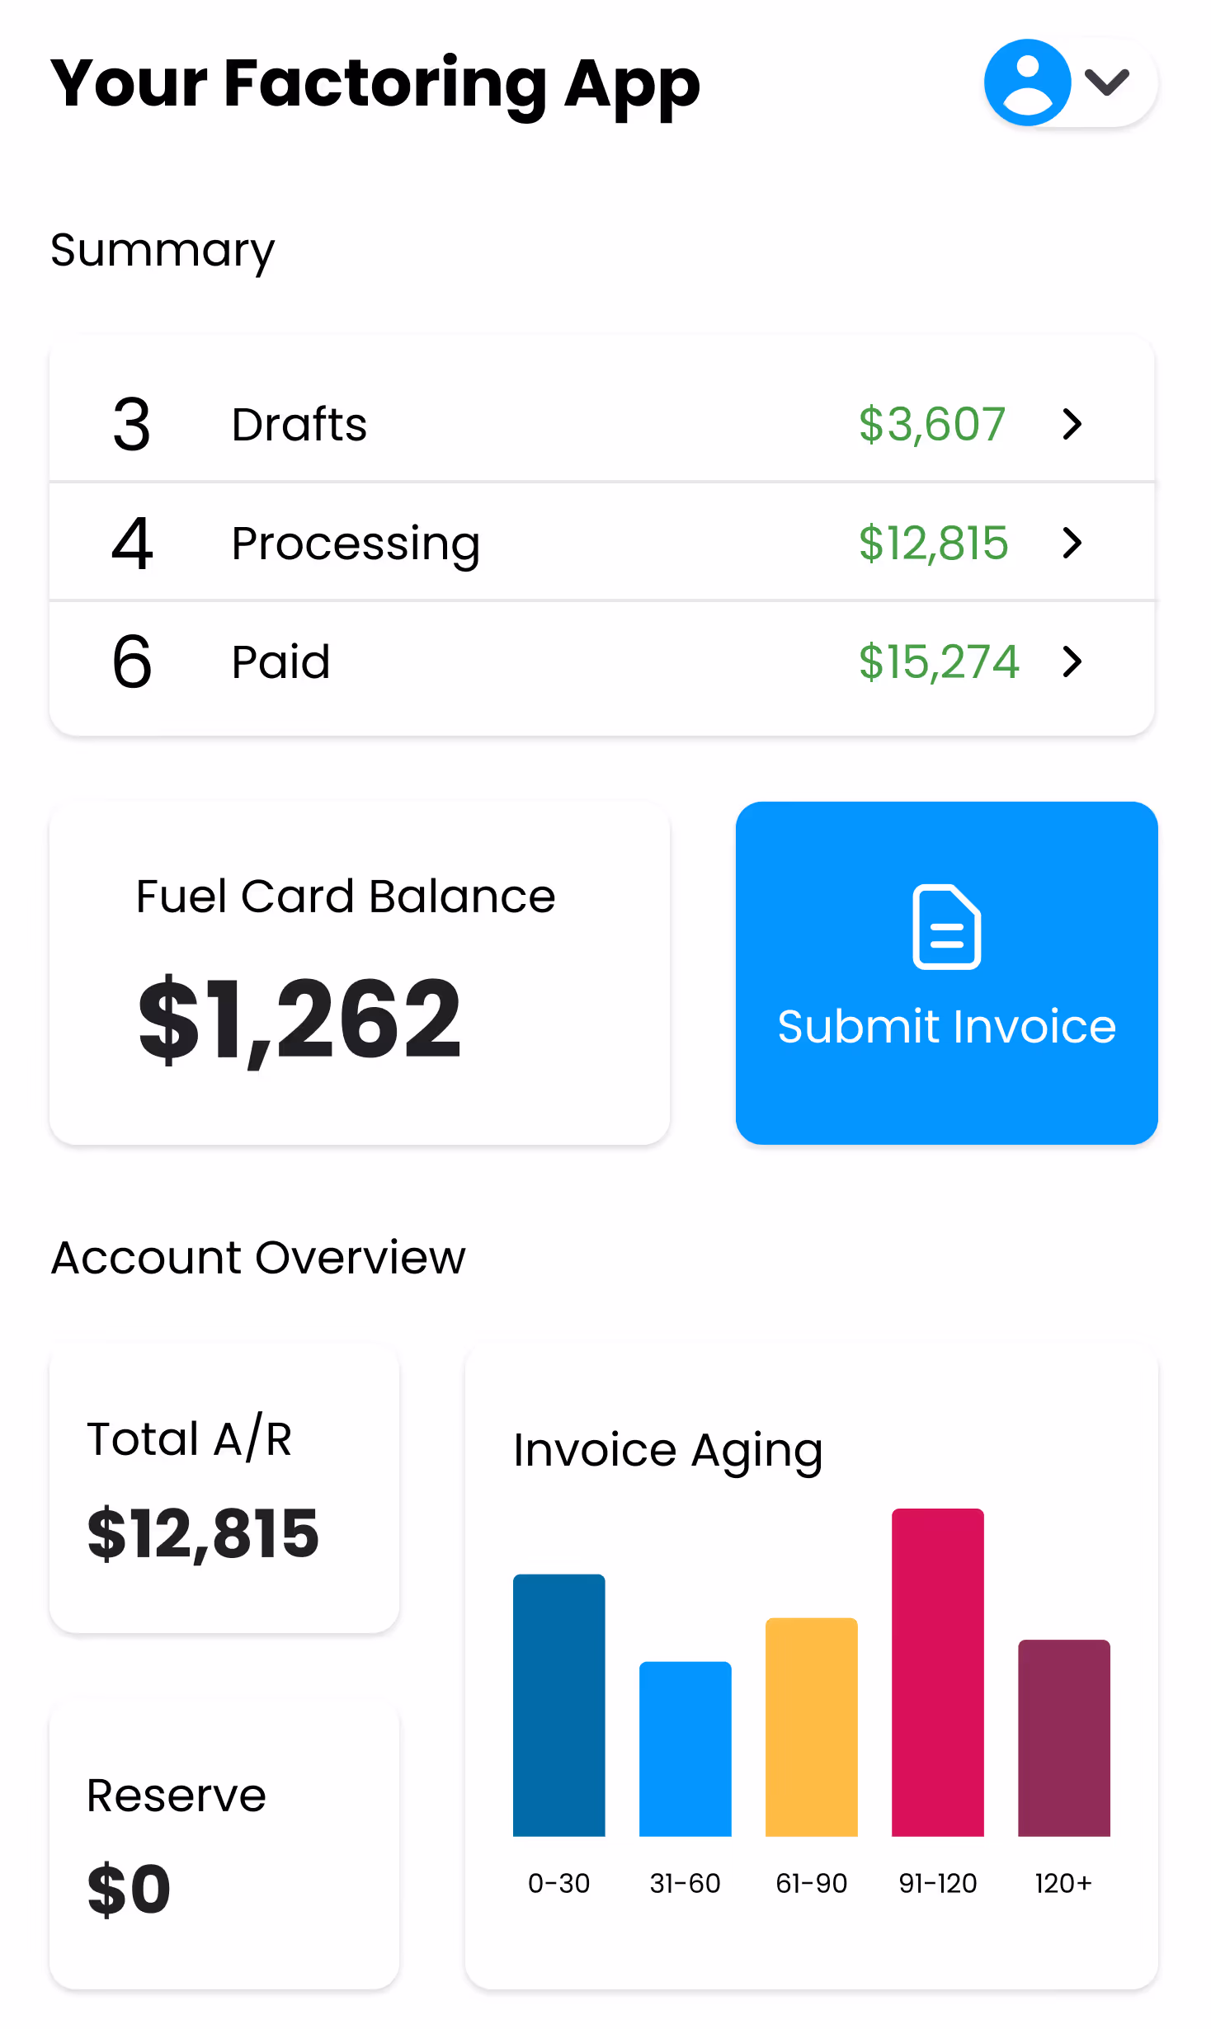This screenshot has width=1211, height=2029.
Task: Open the Paid row arrow chevron
Action: [1072, 661]
